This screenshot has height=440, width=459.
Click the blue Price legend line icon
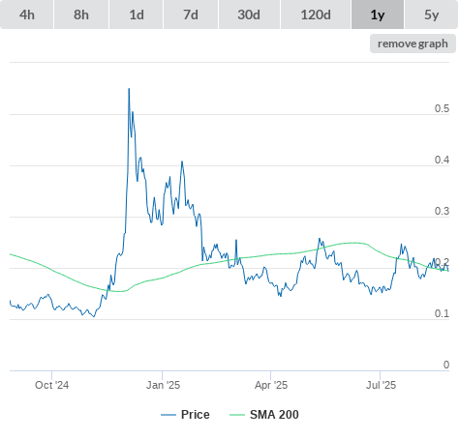[x=168, y=415]
